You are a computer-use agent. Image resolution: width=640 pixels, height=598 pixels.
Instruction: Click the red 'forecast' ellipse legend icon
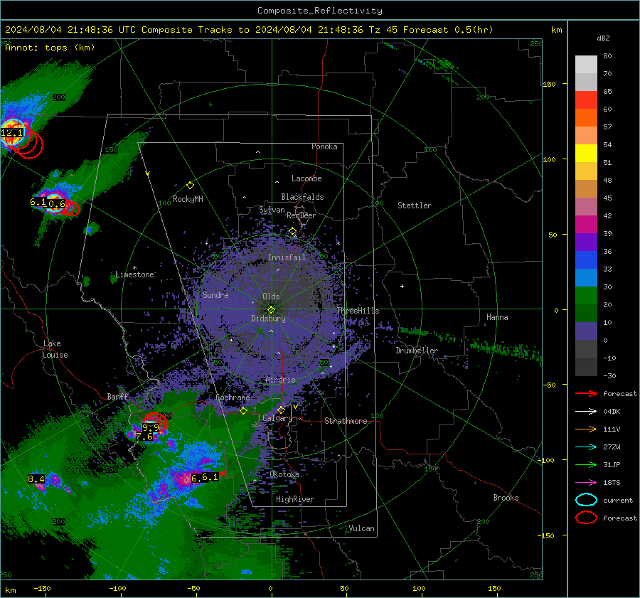click(586, 518)
